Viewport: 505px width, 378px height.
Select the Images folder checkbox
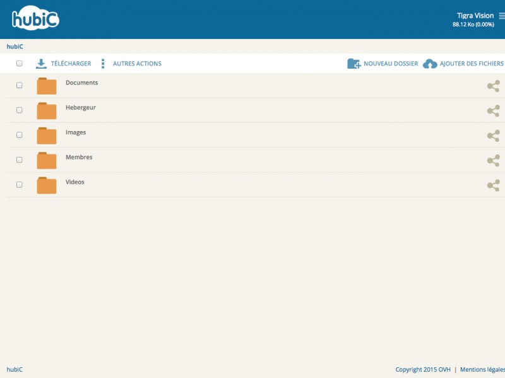[19, 135]
